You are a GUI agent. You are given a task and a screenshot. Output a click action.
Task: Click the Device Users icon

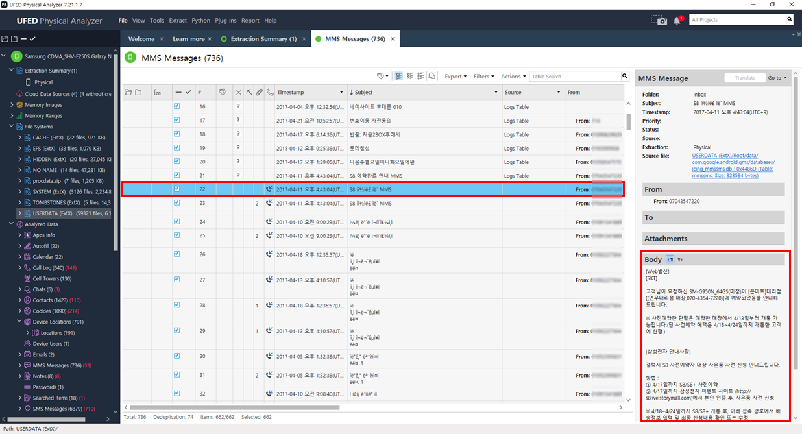pos(27,344)
